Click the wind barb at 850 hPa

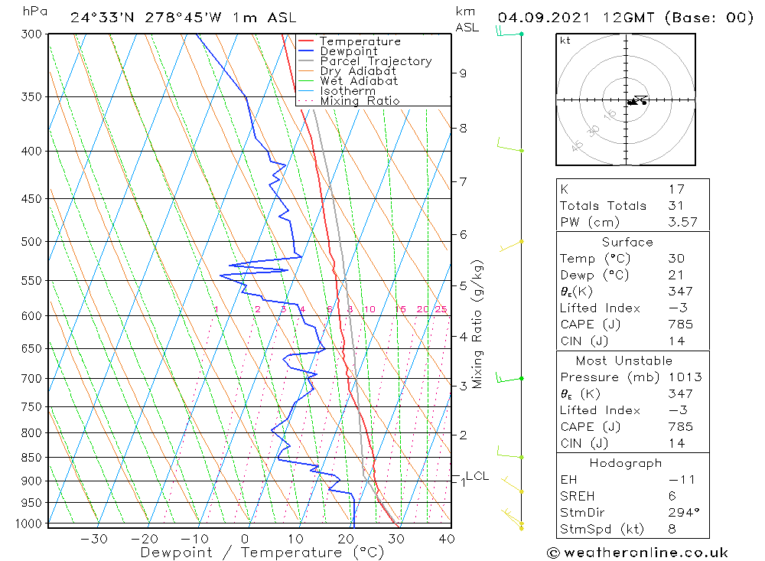click(509, 452)
